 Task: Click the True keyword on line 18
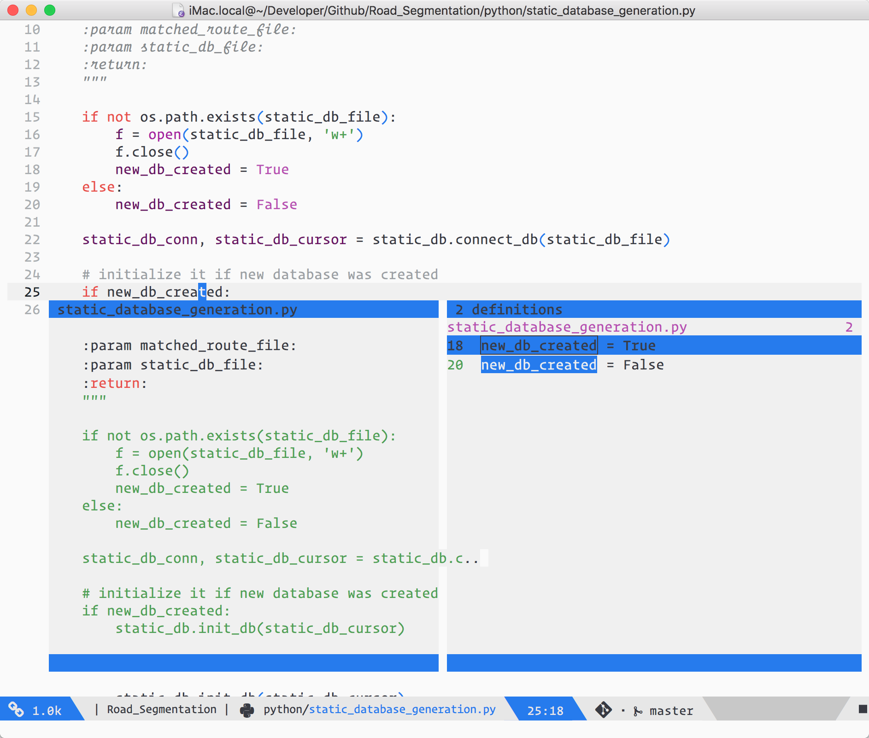(x=272, y=169)
